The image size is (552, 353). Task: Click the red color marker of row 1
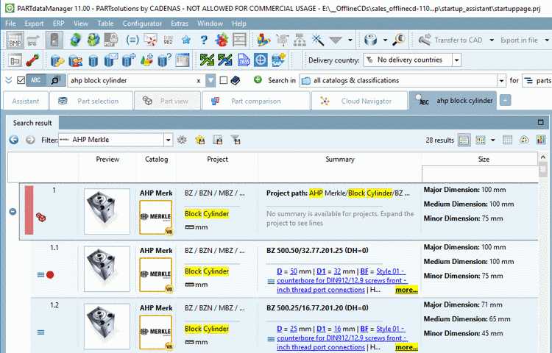pyautogui.click(x=29, y=210)
